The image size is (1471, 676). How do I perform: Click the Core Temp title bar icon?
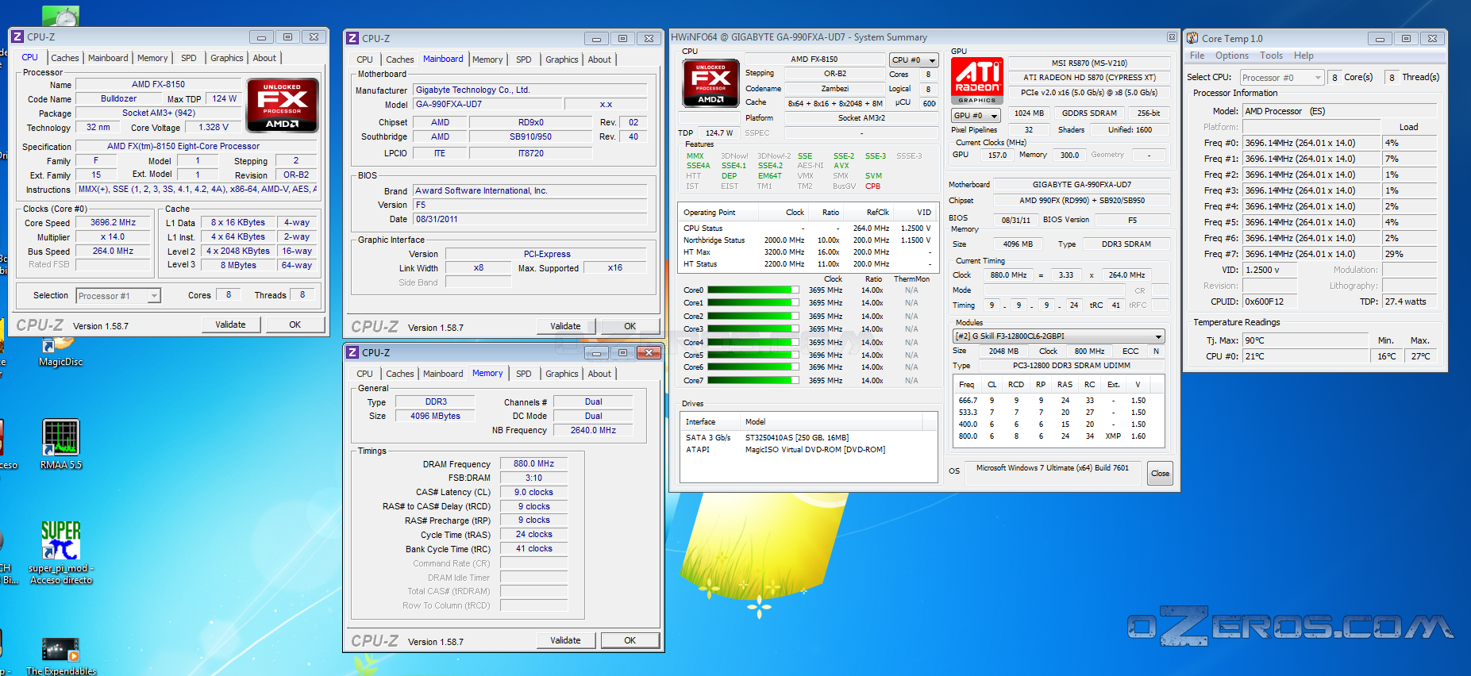pyautogui.click(x=1192, y=38)
